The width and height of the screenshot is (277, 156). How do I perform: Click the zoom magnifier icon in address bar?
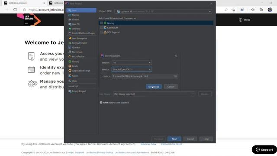point(226,10)
